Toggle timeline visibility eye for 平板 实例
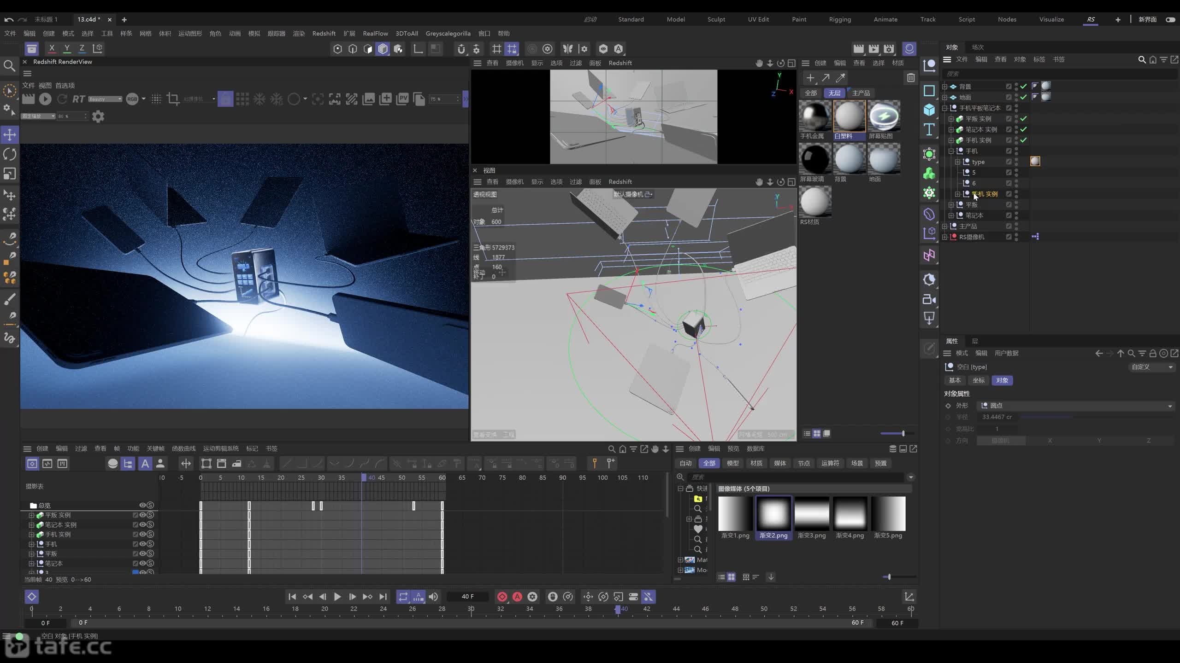 pyautogui.click(x=143, y=515)
